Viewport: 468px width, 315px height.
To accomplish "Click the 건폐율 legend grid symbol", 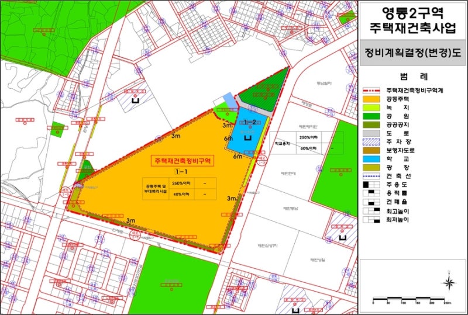I will (371, 202).
